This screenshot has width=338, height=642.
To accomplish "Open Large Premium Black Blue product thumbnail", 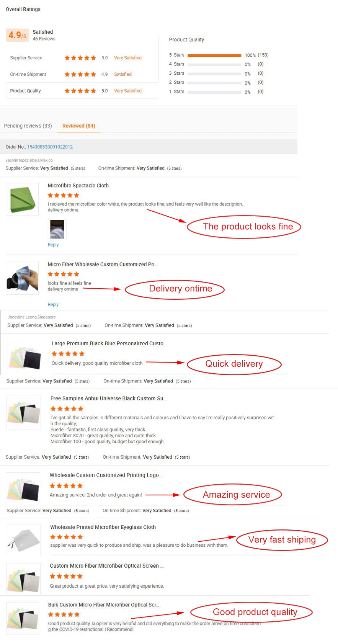I will pos(25,358).
